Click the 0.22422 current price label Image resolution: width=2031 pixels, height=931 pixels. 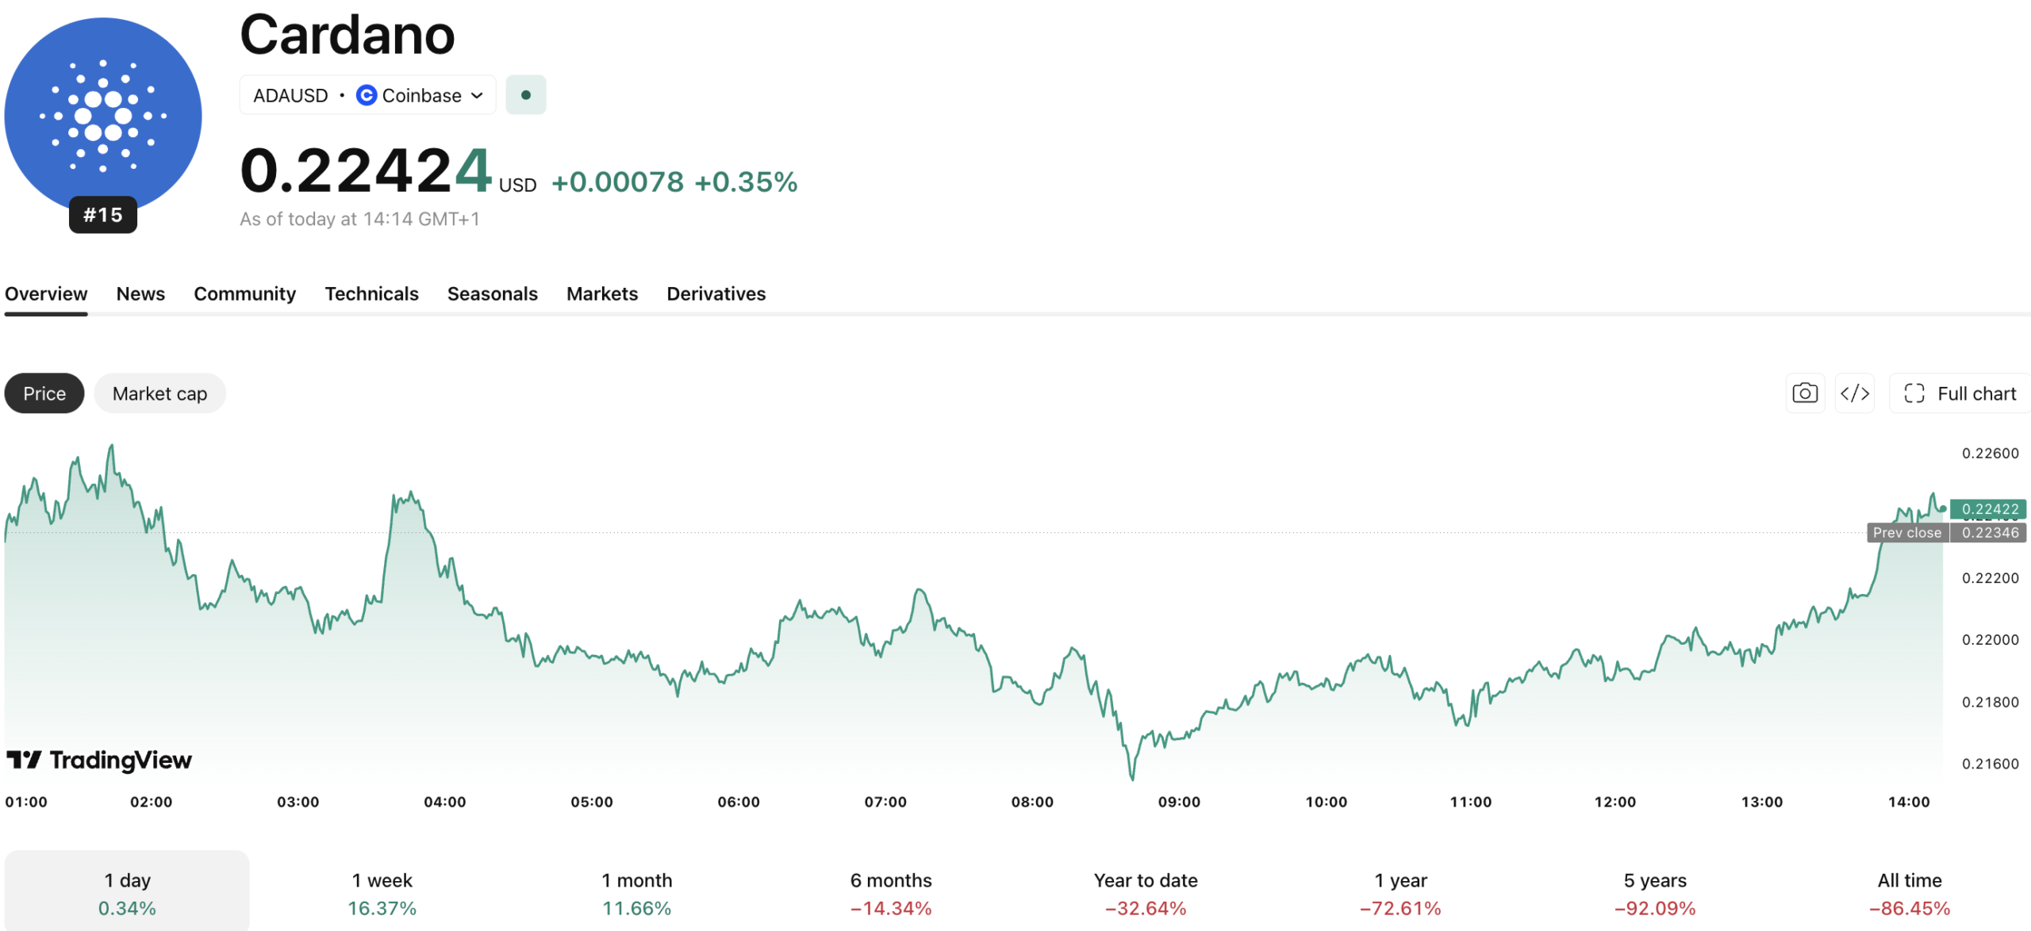pos(1989,509)
